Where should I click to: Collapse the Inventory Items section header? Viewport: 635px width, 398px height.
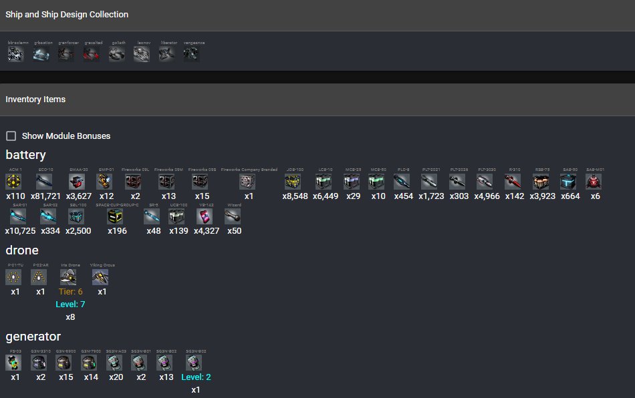(x=35, y=99)
